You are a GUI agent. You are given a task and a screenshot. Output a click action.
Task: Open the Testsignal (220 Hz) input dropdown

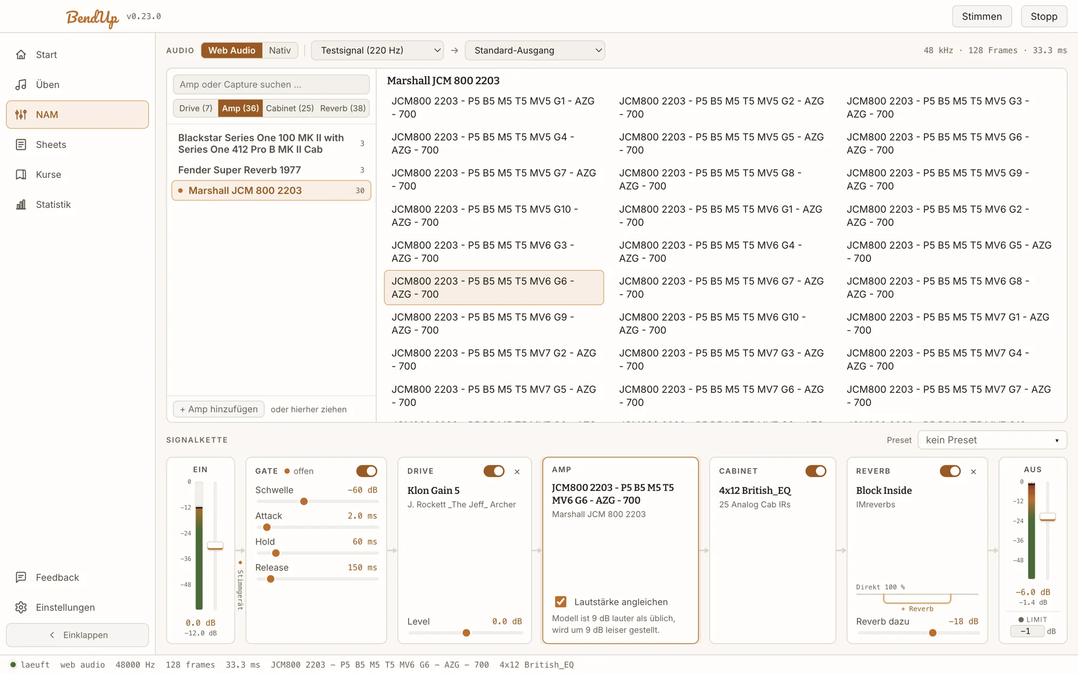click(377, 50)
